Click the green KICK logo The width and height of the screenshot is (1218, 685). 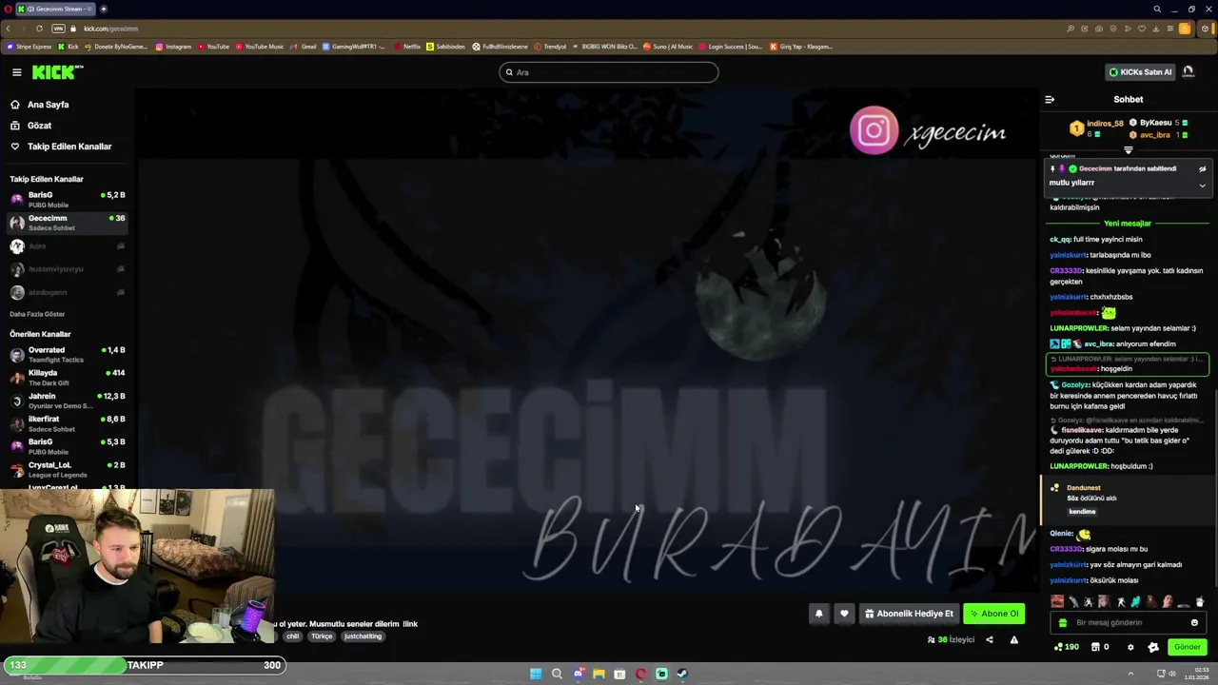coord(57,72)
